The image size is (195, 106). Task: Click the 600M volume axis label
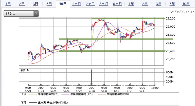pyautogui.click(x=170, y=72)
